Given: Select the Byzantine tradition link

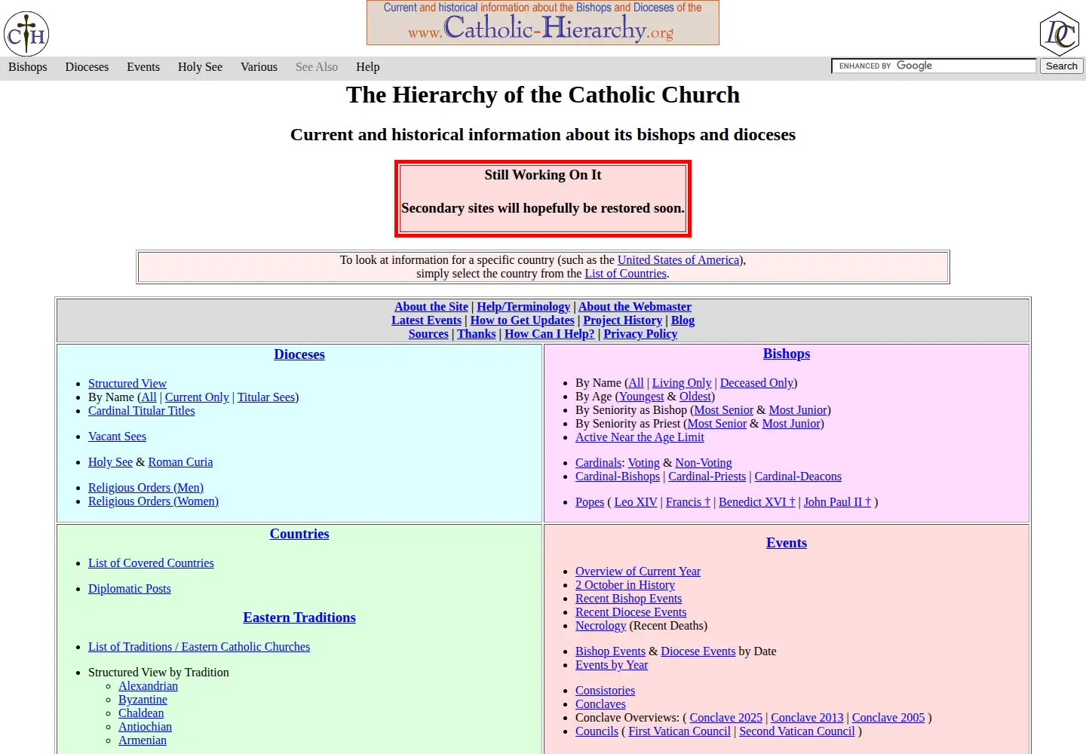Looking at the screenshot, I should [143, 700].
